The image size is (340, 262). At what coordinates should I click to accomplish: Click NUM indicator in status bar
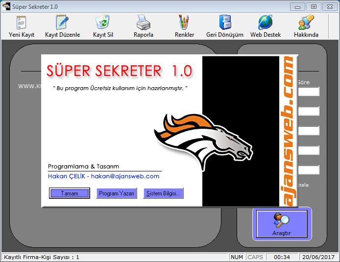coord(237,257)
